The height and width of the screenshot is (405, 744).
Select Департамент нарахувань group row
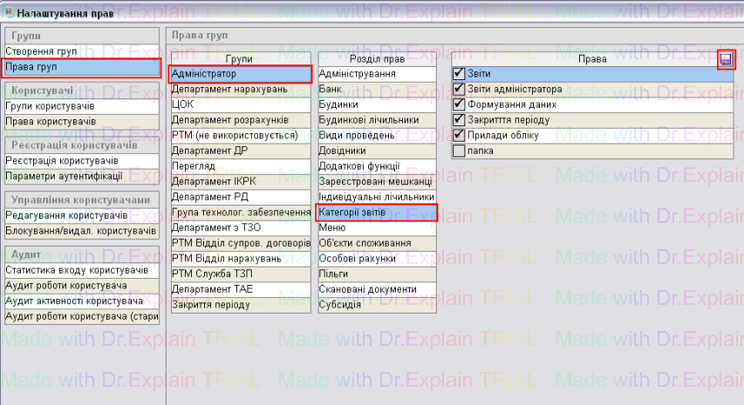click(x=240, y=89)
